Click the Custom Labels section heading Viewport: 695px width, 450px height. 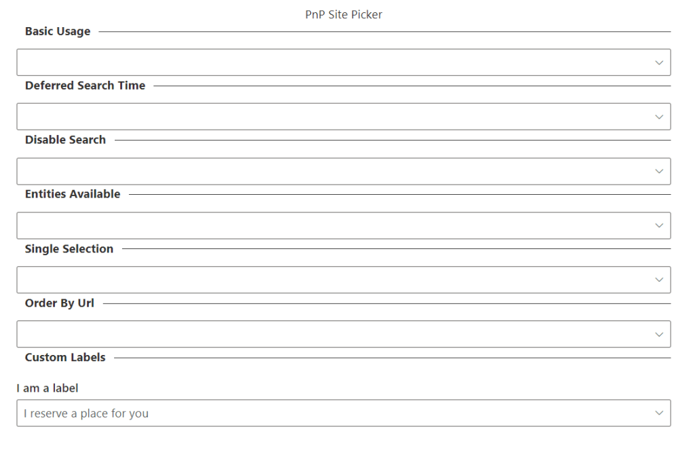tap(65, 357)
